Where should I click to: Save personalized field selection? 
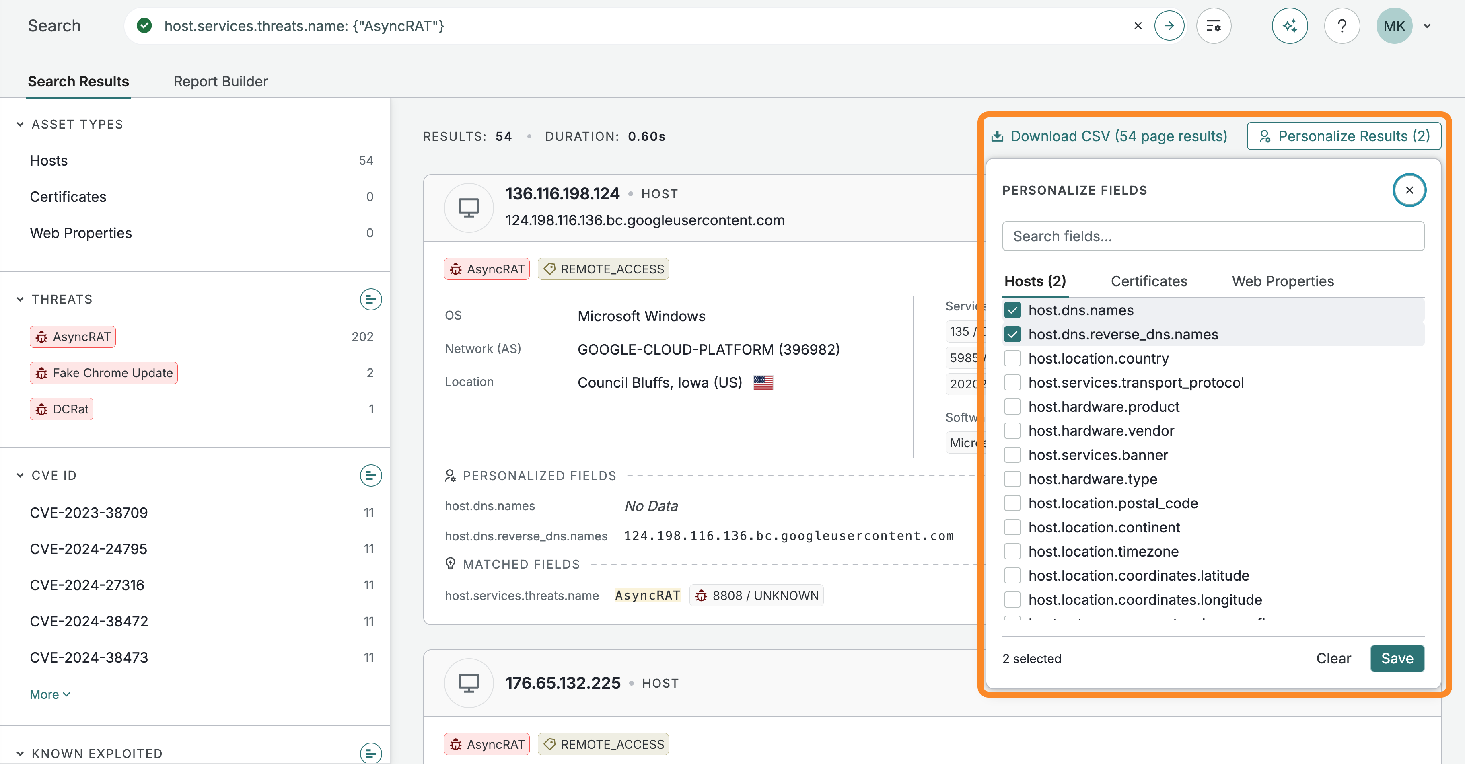pyautogui.click(x=1396, y=658)
